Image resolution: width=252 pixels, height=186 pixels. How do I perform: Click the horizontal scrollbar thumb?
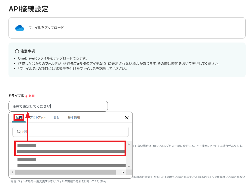65,172
